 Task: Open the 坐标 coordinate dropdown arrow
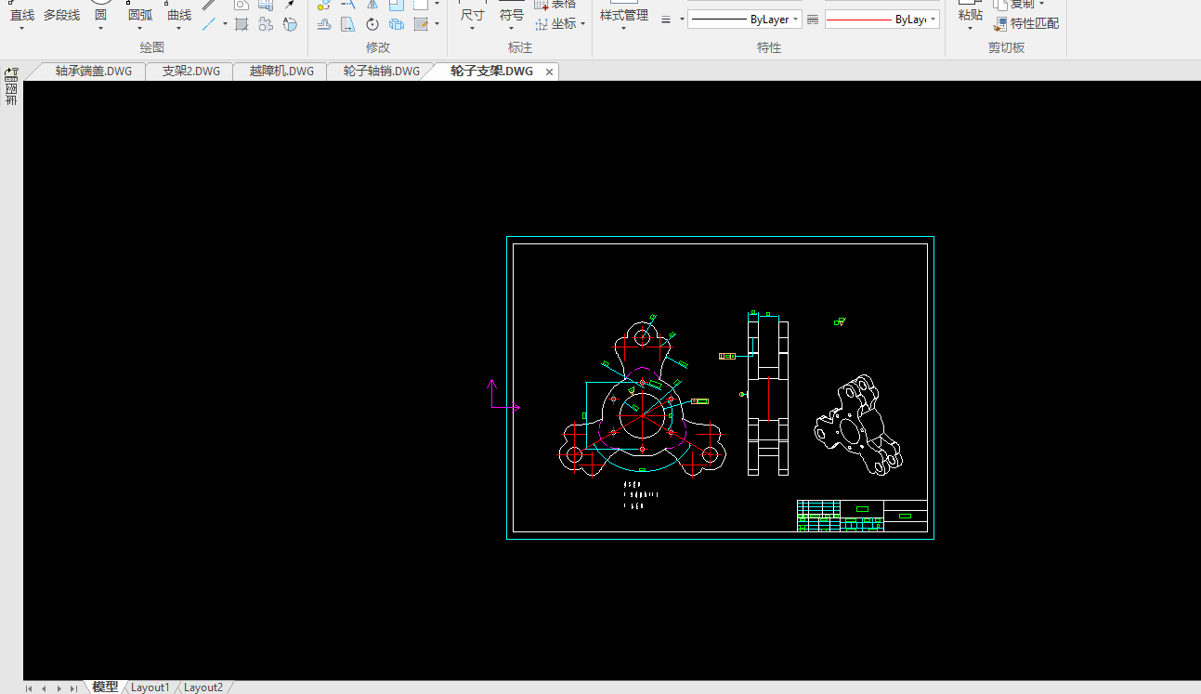point(583,24)
